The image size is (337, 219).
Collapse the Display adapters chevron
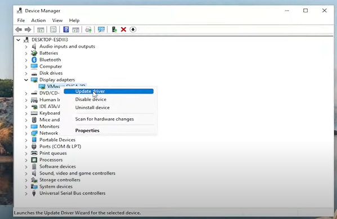click(26, 80)
